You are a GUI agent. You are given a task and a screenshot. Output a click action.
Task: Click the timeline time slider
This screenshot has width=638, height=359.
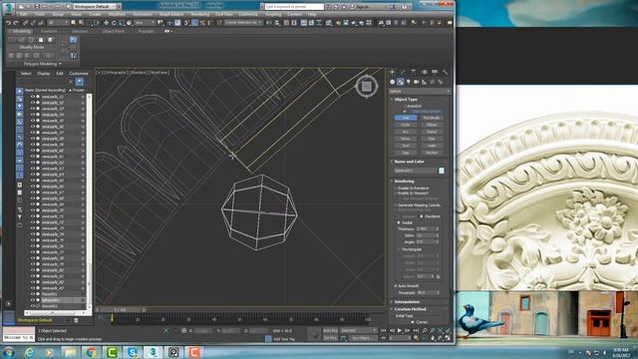(121, 310)
